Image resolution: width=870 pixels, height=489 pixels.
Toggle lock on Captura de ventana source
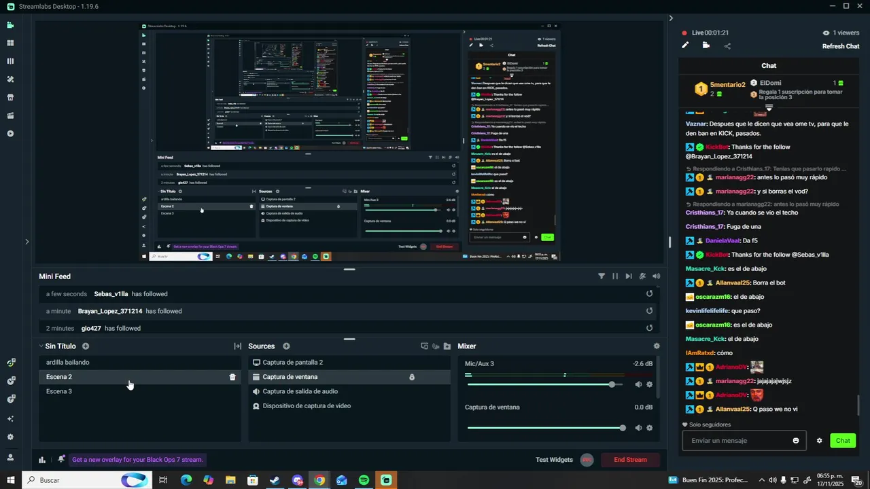pos(412,377)
